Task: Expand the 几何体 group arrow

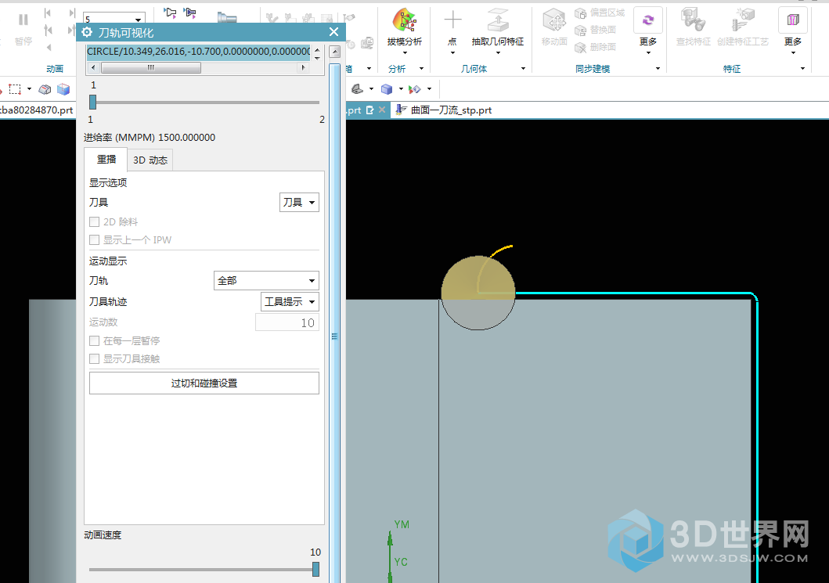Action: tap(523, 69)
